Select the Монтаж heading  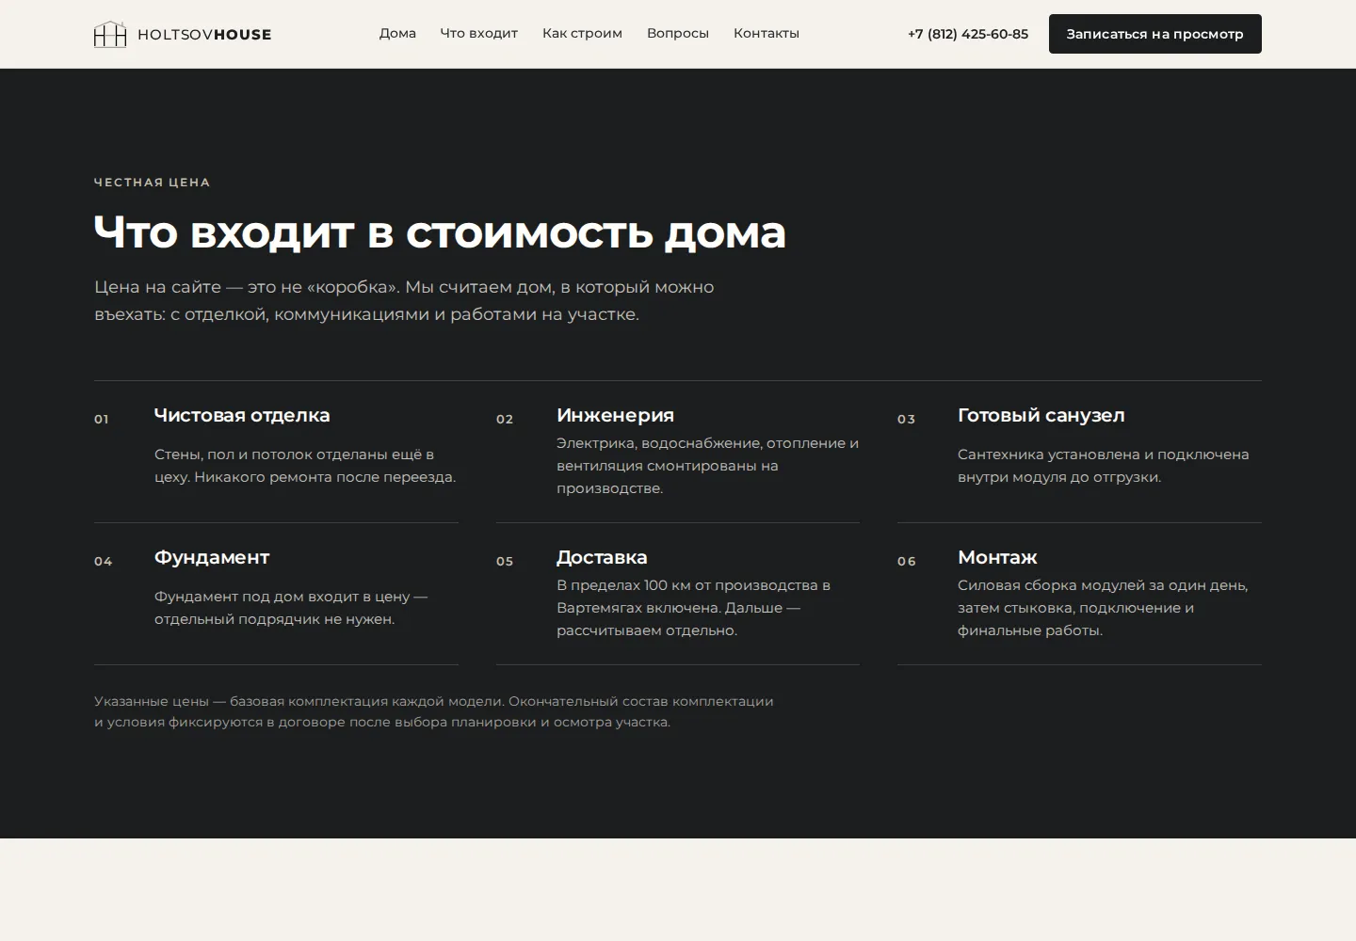[x=997, y=557]
